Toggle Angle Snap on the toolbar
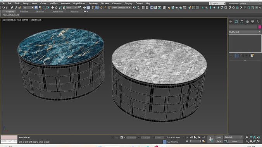The width and height of the screenshot is (262, 147). (x=97, y=8)
